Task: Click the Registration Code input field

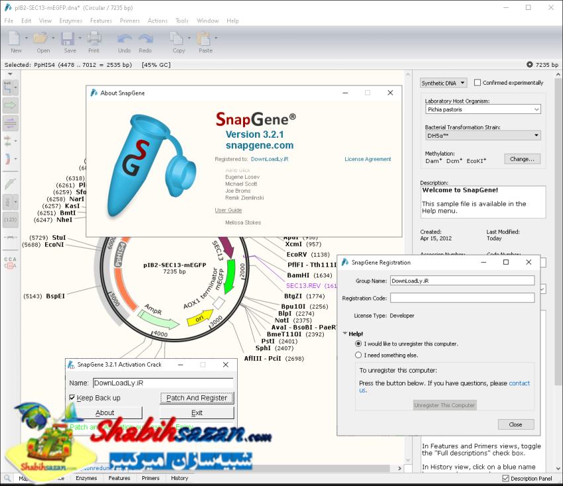Action: 462,298
